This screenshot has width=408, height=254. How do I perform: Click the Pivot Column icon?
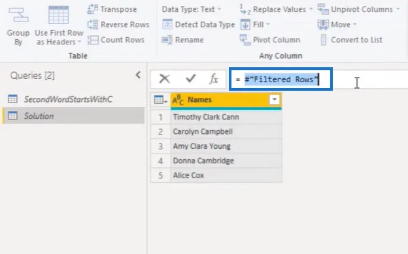click(x=245, y=40)
